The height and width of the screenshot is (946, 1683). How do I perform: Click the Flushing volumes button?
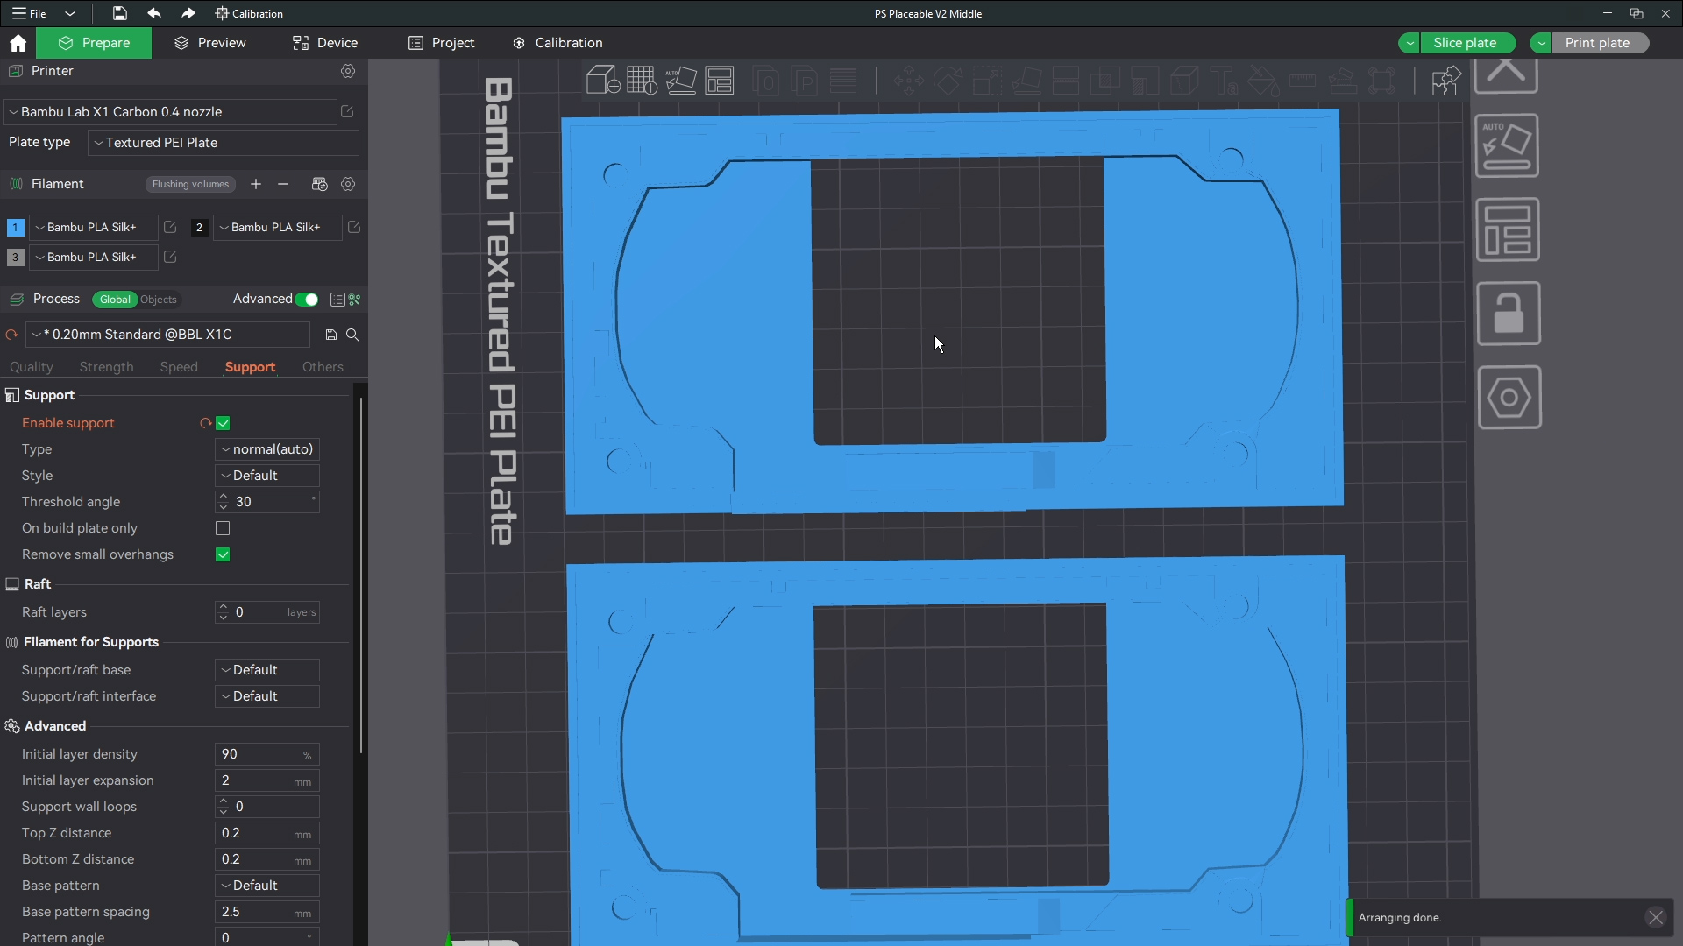[x=190, y=184]
